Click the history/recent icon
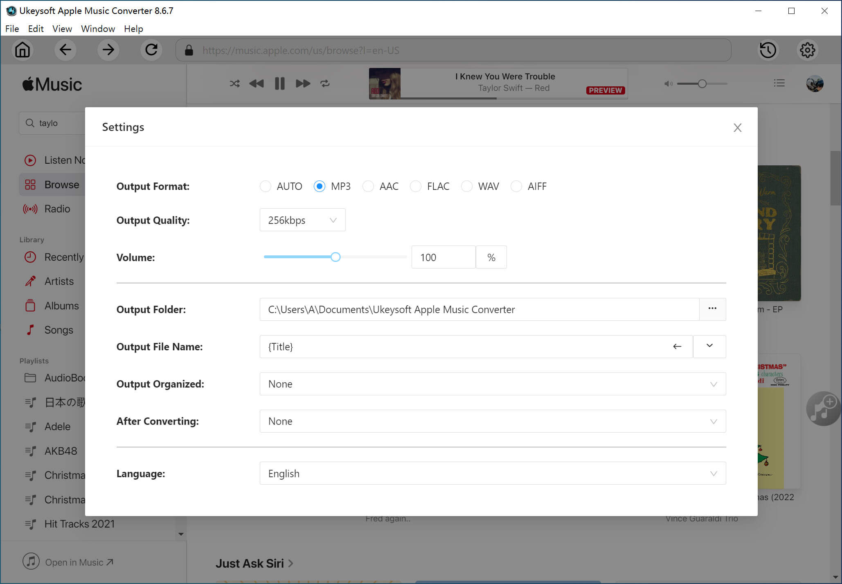The width and height of the screenshot is (842, 584). tap(768, 50)
